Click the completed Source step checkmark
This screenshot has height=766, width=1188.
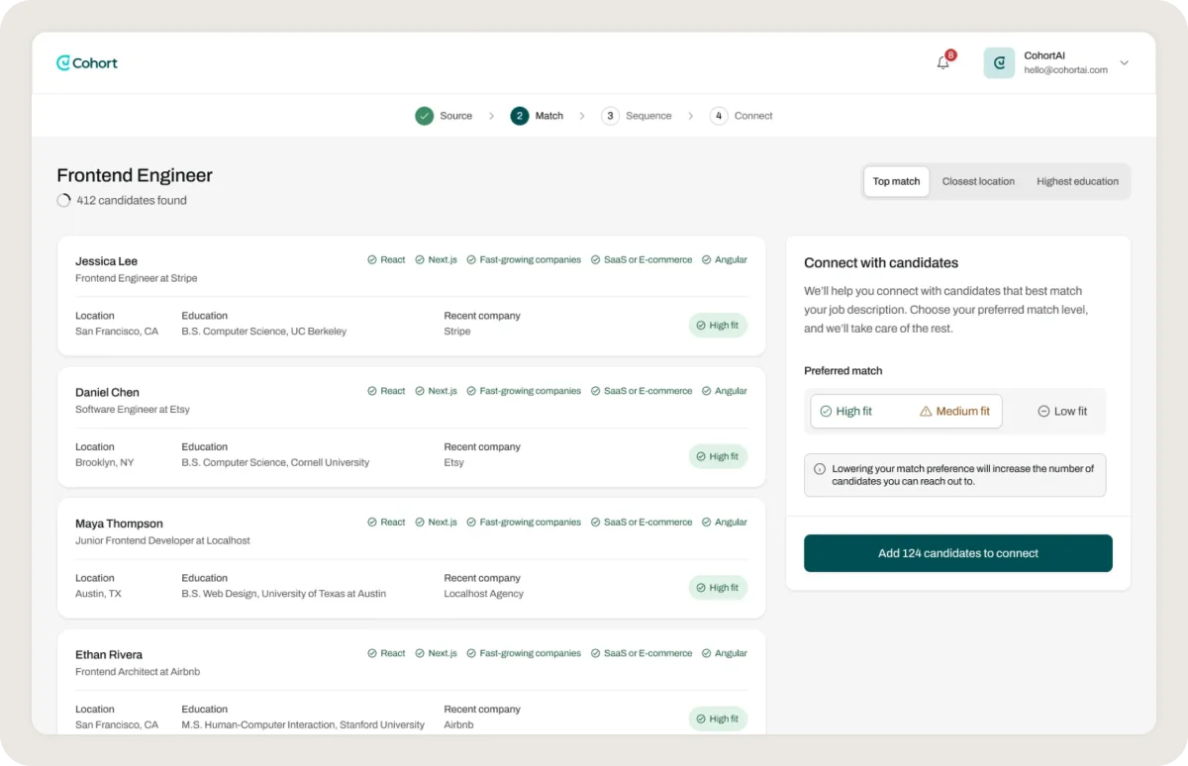click(x=424, y=116)
